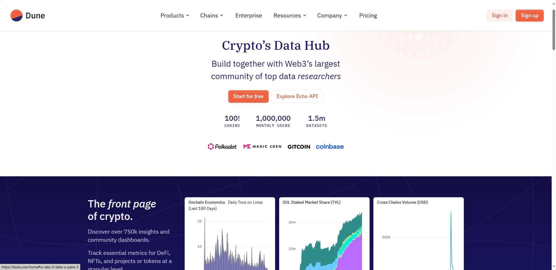Viewport: 556px width, 270px height.
Task: Expand the Resources menu chevron
Action: (304, 16)
